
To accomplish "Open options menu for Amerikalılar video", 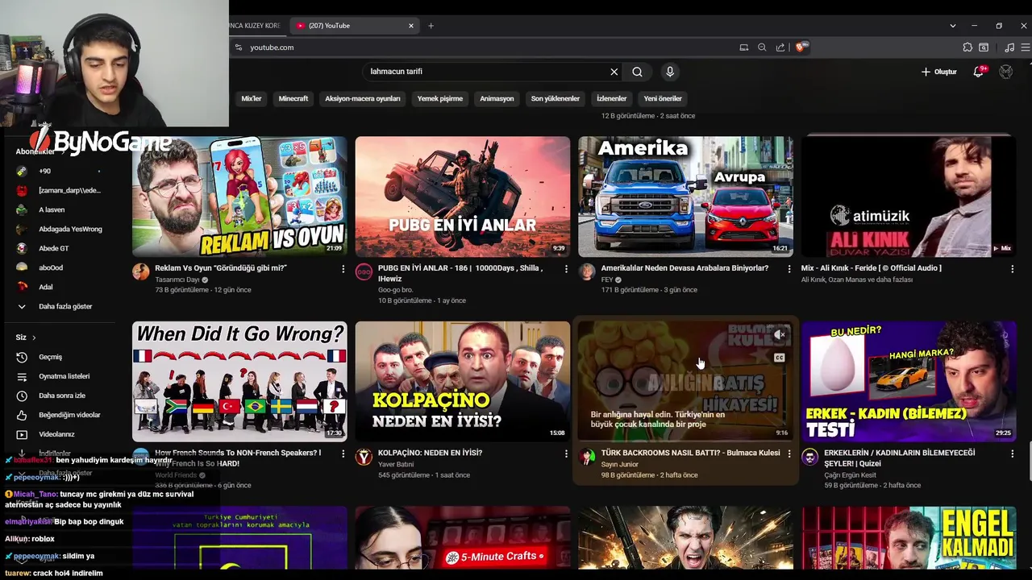I will [789, 269].
